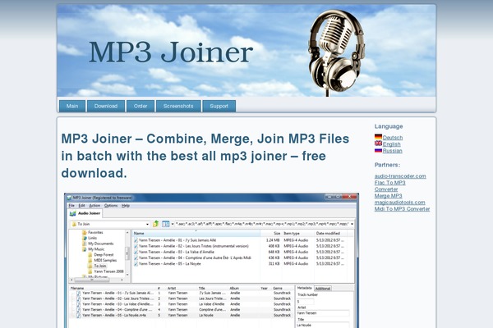This screenshot has width=493, height=328.
Task: Sort by the Item type column
Action: [298, 233]
